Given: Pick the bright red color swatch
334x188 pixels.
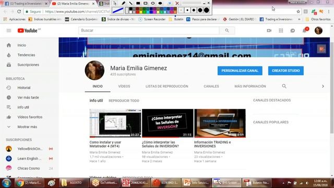Looking at the screenshot, I should pos(137,11).
